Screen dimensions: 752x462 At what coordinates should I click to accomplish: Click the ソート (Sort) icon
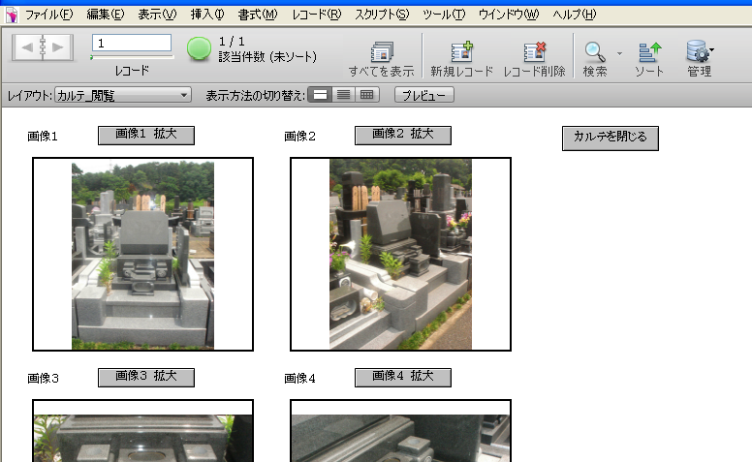pos(649,53)
